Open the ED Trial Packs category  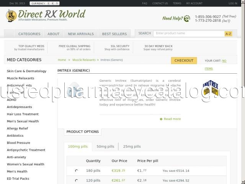18,179
